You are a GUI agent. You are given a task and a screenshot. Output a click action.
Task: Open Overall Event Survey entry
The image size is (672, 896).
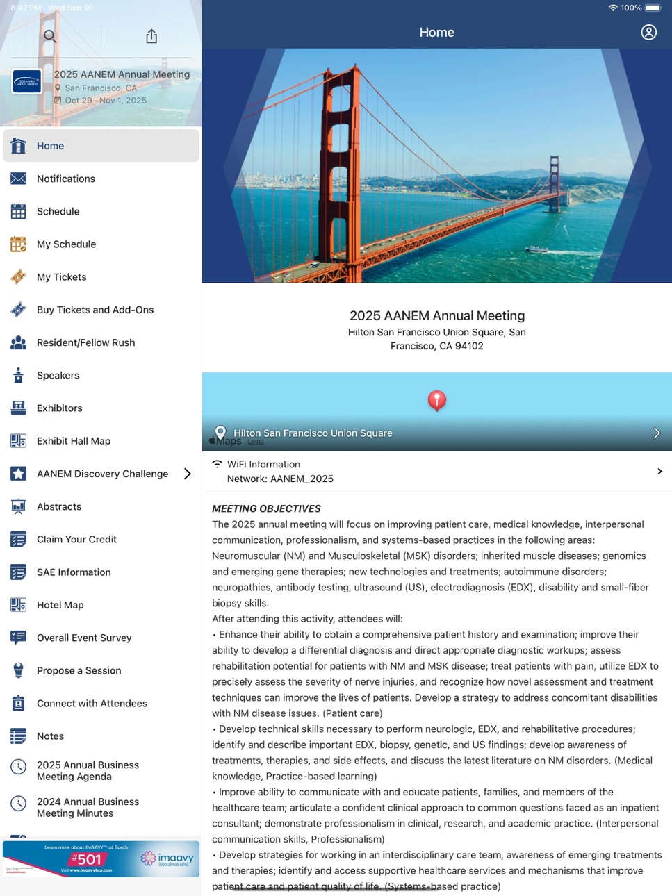coord(101,638)
